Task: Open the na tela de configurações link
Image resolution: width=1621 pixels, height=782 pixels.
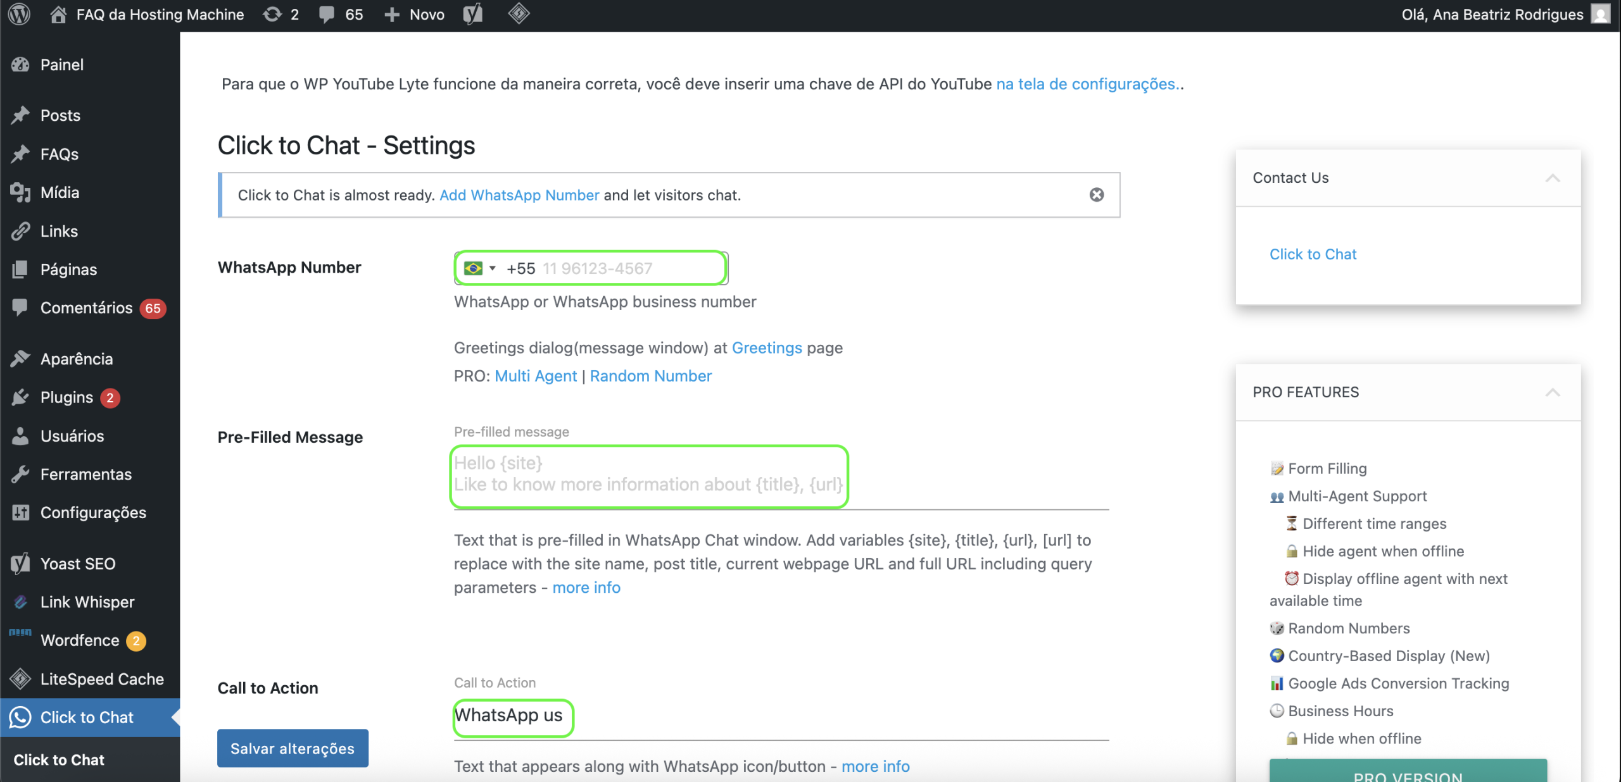Action: 1088,84
